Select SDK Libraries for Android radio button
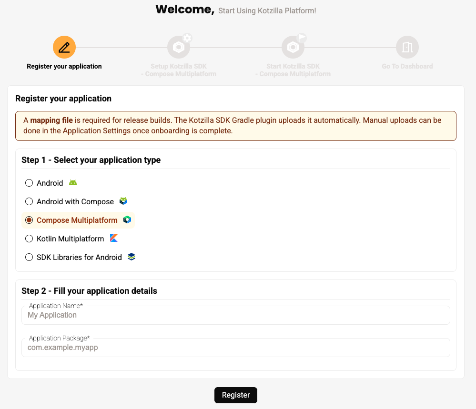This screenshot has width=476, height=409. point(29,257)
